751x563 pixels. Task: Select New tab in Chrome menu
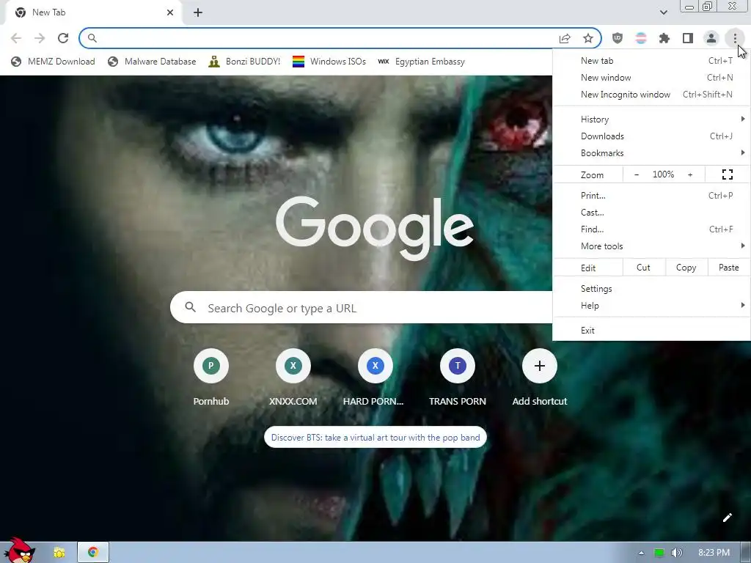tap(651, 61)
